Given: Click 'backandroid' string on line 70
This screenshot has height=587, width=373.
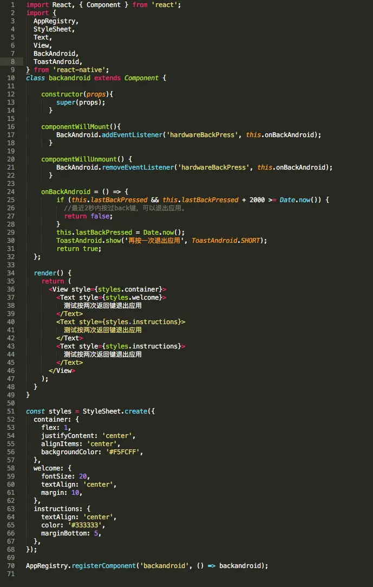Looking at the screenshot, I should pyautogui.click(x=164, y=566).
